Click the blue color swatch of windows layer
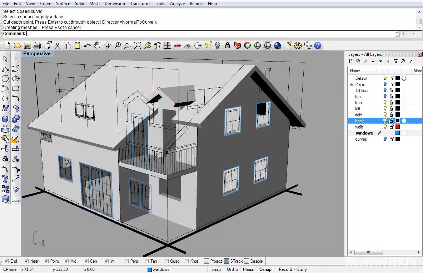This screenshot has height=273, width=423. point(398,133)
